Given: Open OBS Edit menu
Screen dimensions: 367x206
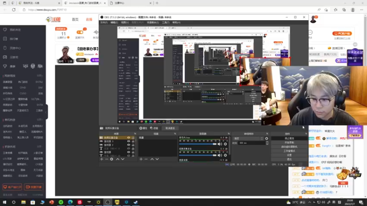Looking at the screenshot, I should tap(114, 22).
